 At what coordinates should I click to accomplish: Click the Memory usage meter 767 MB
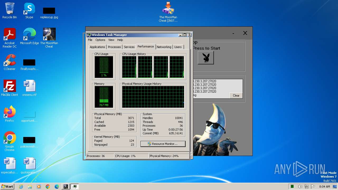click(x=104, y=97)
